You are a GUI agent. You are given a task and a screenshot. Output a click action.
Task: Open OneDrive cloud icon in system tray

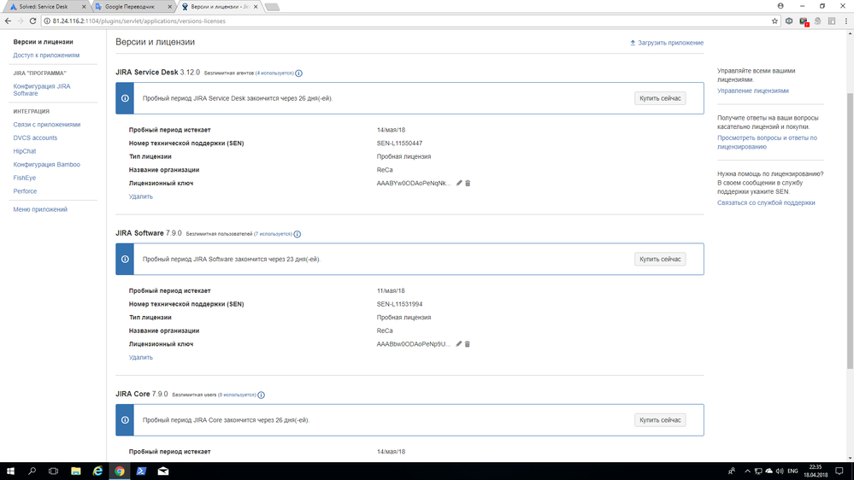769,471
